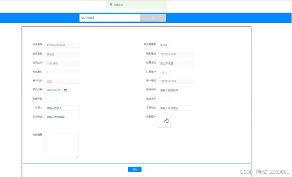Click the 物流单号 field showing 1709024762447
Screen dimensions: 292x177
click(62, 45)
